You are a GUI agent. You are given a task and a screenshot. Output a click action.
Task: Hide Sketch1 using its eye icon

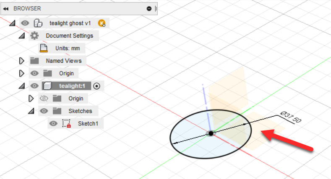(53, 123)
